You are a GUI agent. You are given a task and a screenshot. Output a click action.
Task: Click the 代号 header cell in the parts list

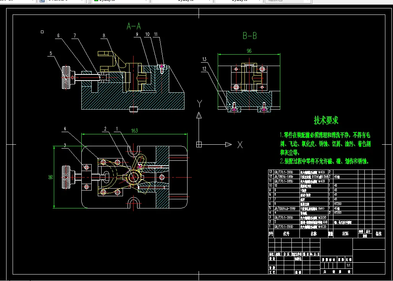point(286,234)
